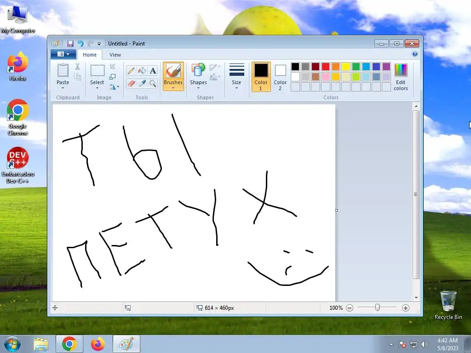Open Embarcadero Dev-C++ desktop icon
Image resolution: width=471 pixels, height=353 pixels.
pyautogui.click(x=18, y=165)
